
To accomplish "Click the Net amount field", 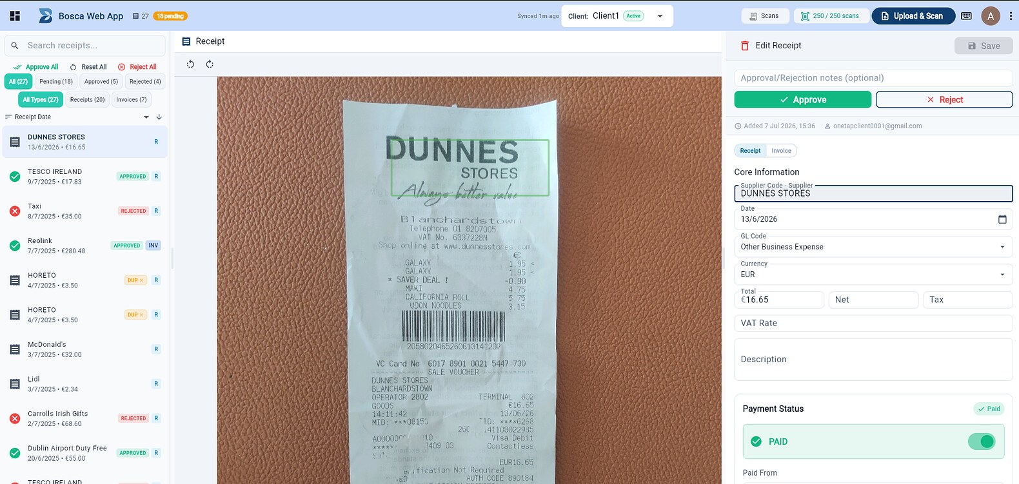I will click(873, 300).
